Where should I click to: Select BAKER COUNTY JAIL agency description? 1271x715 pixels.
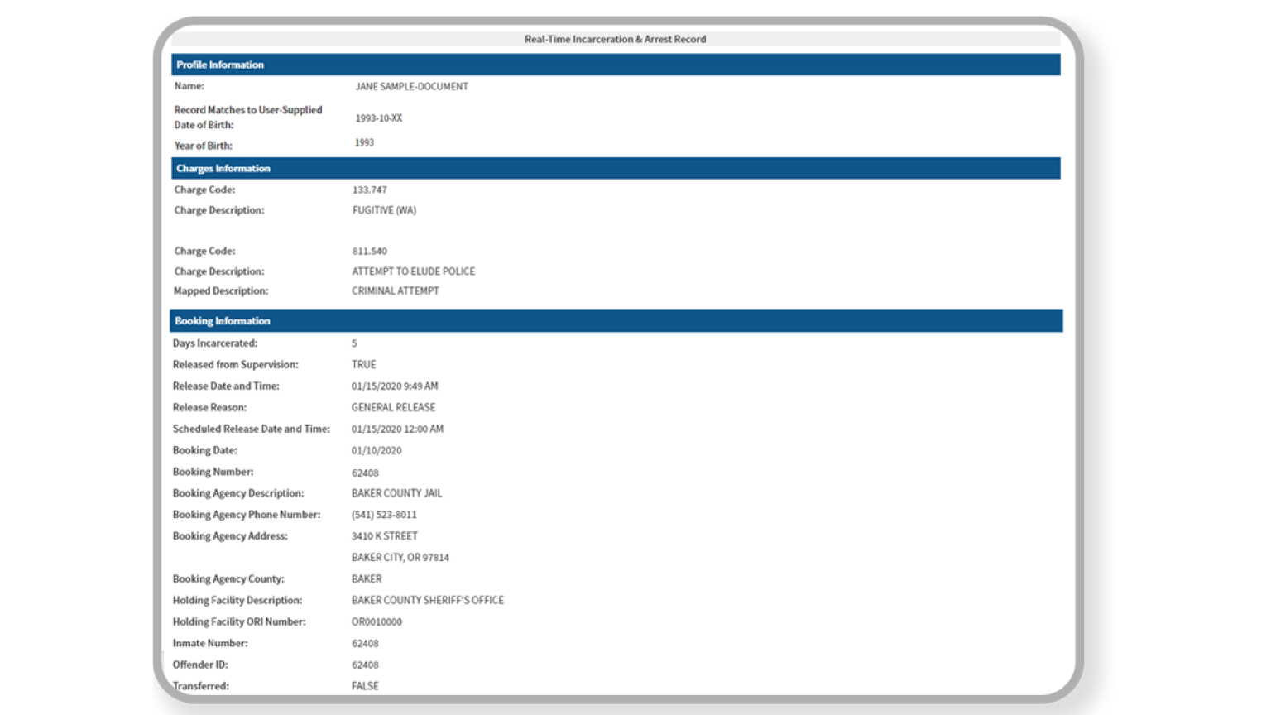pyautogui.click(x=396, y=493)
